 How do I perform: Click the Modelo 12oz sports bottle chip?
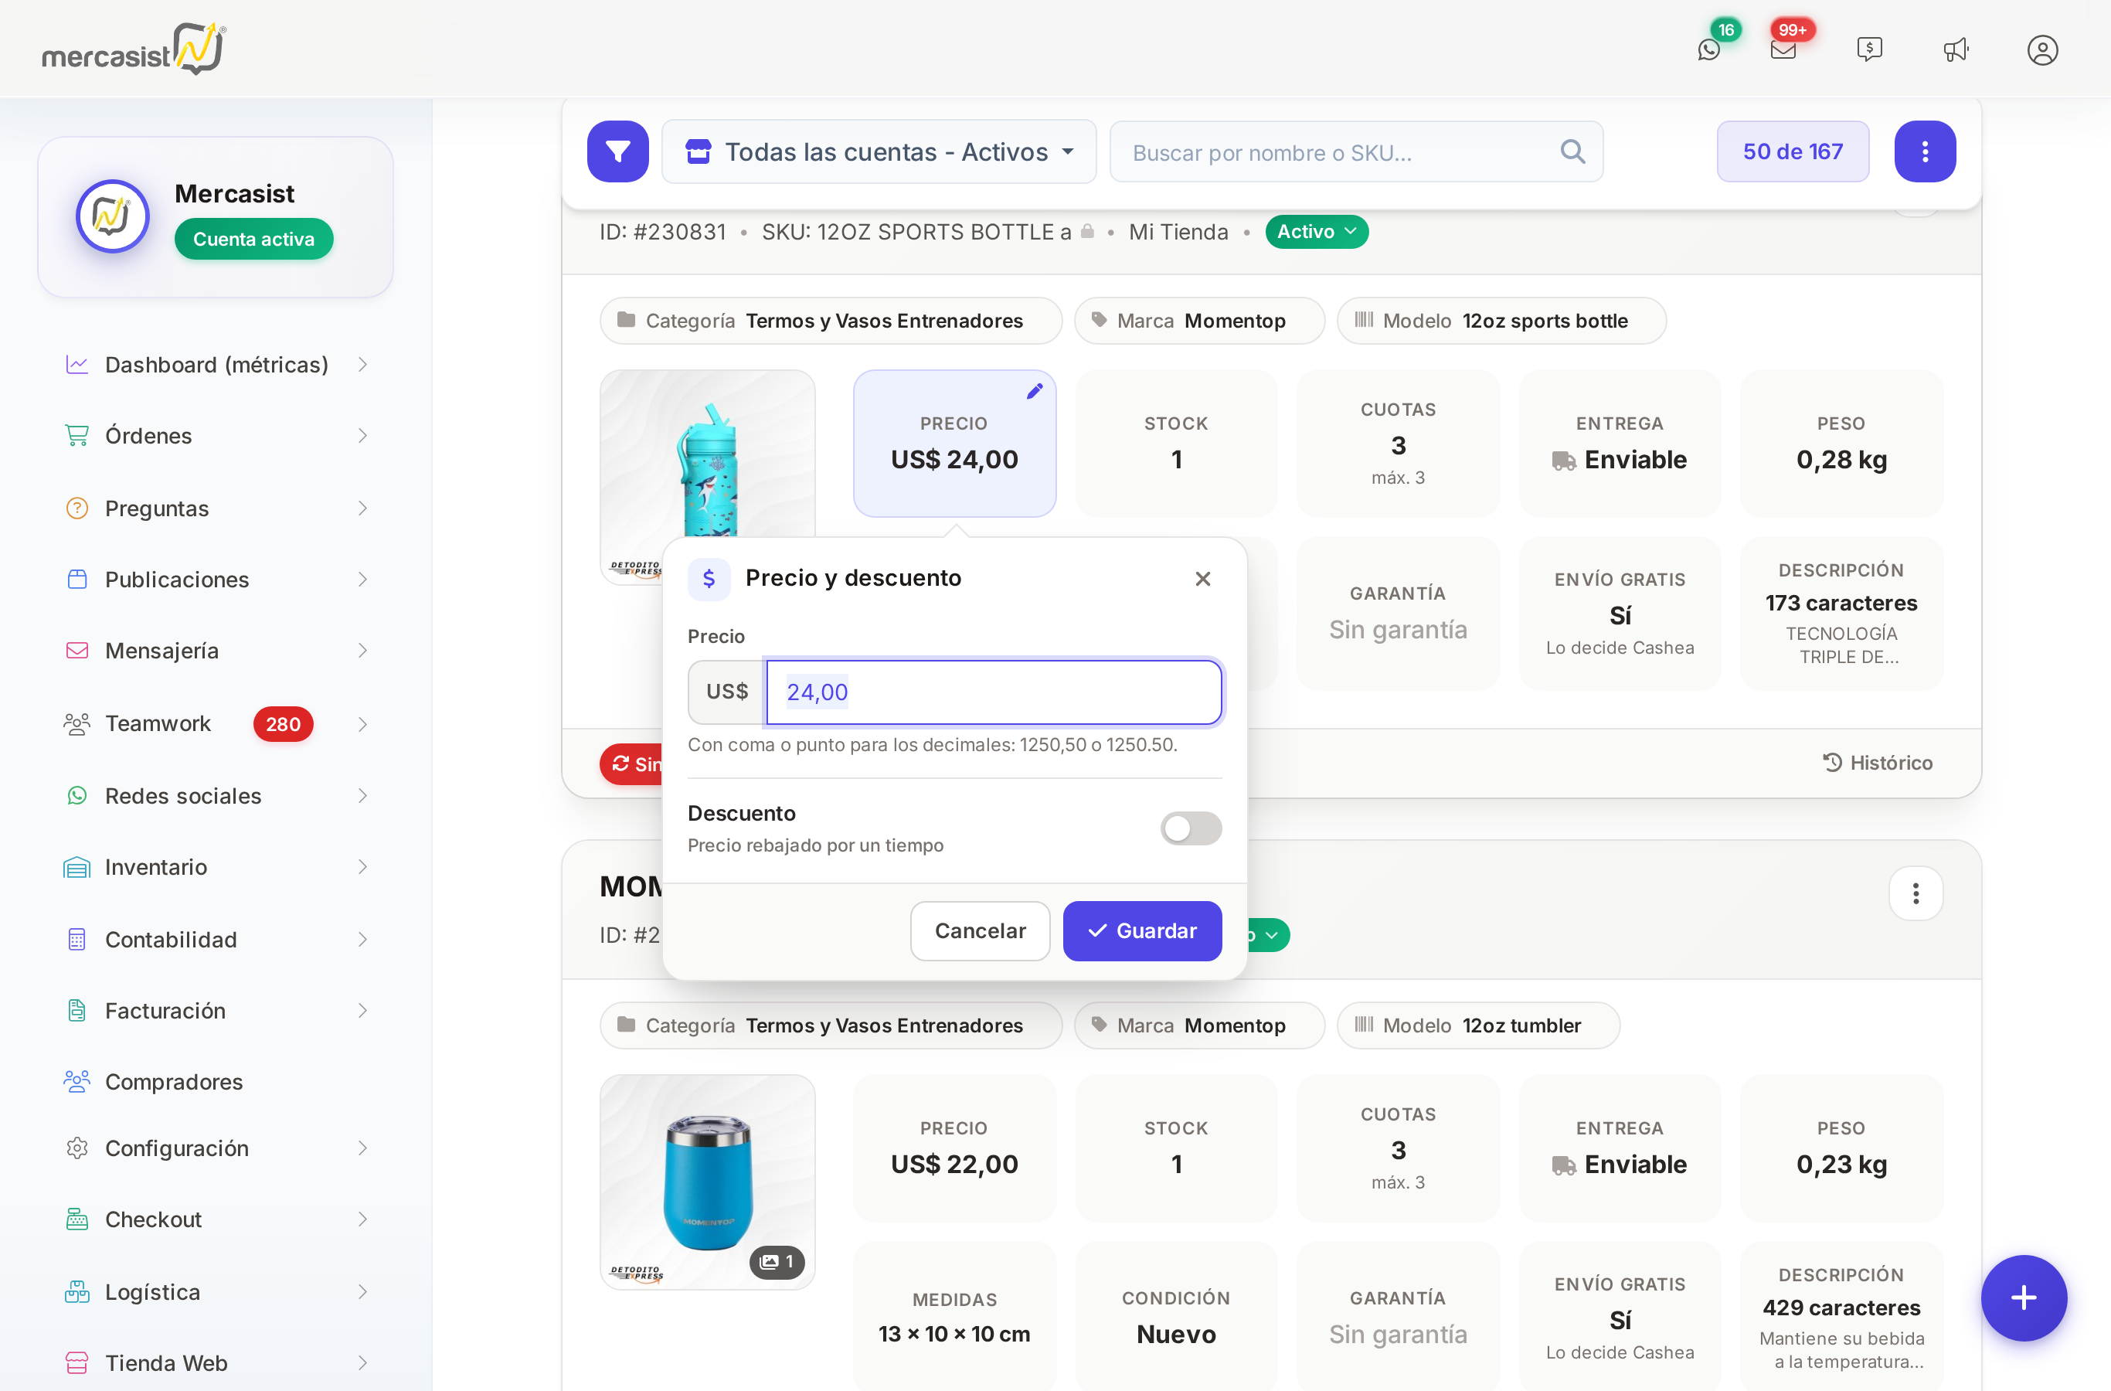tap(1501, 320)
